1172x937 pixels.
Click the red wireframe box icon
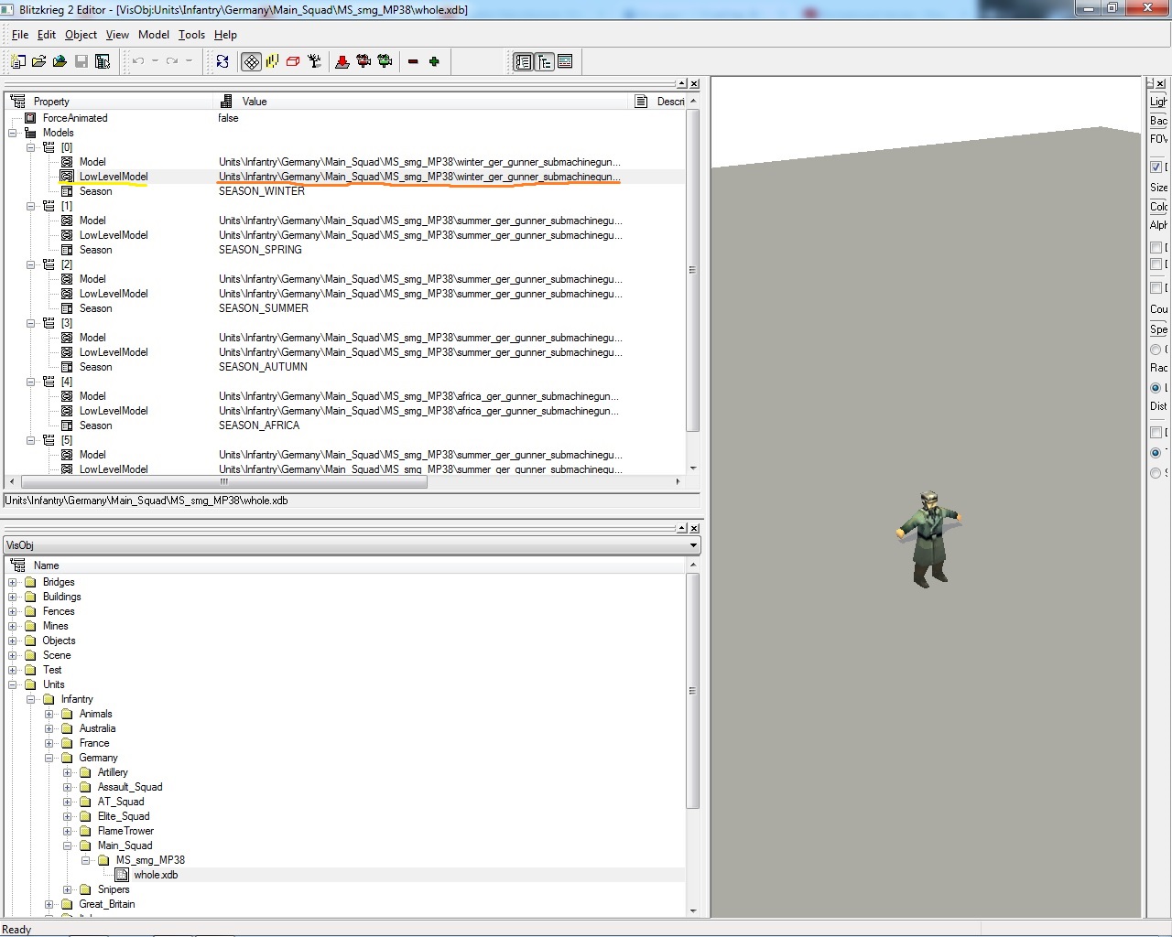(x=293, y=61)
